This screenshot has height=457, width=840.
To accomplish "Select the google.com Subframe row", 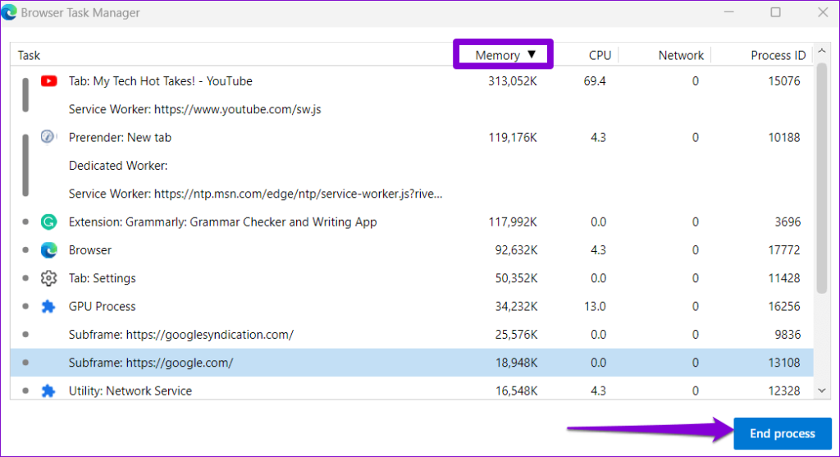I will [412, 363].
